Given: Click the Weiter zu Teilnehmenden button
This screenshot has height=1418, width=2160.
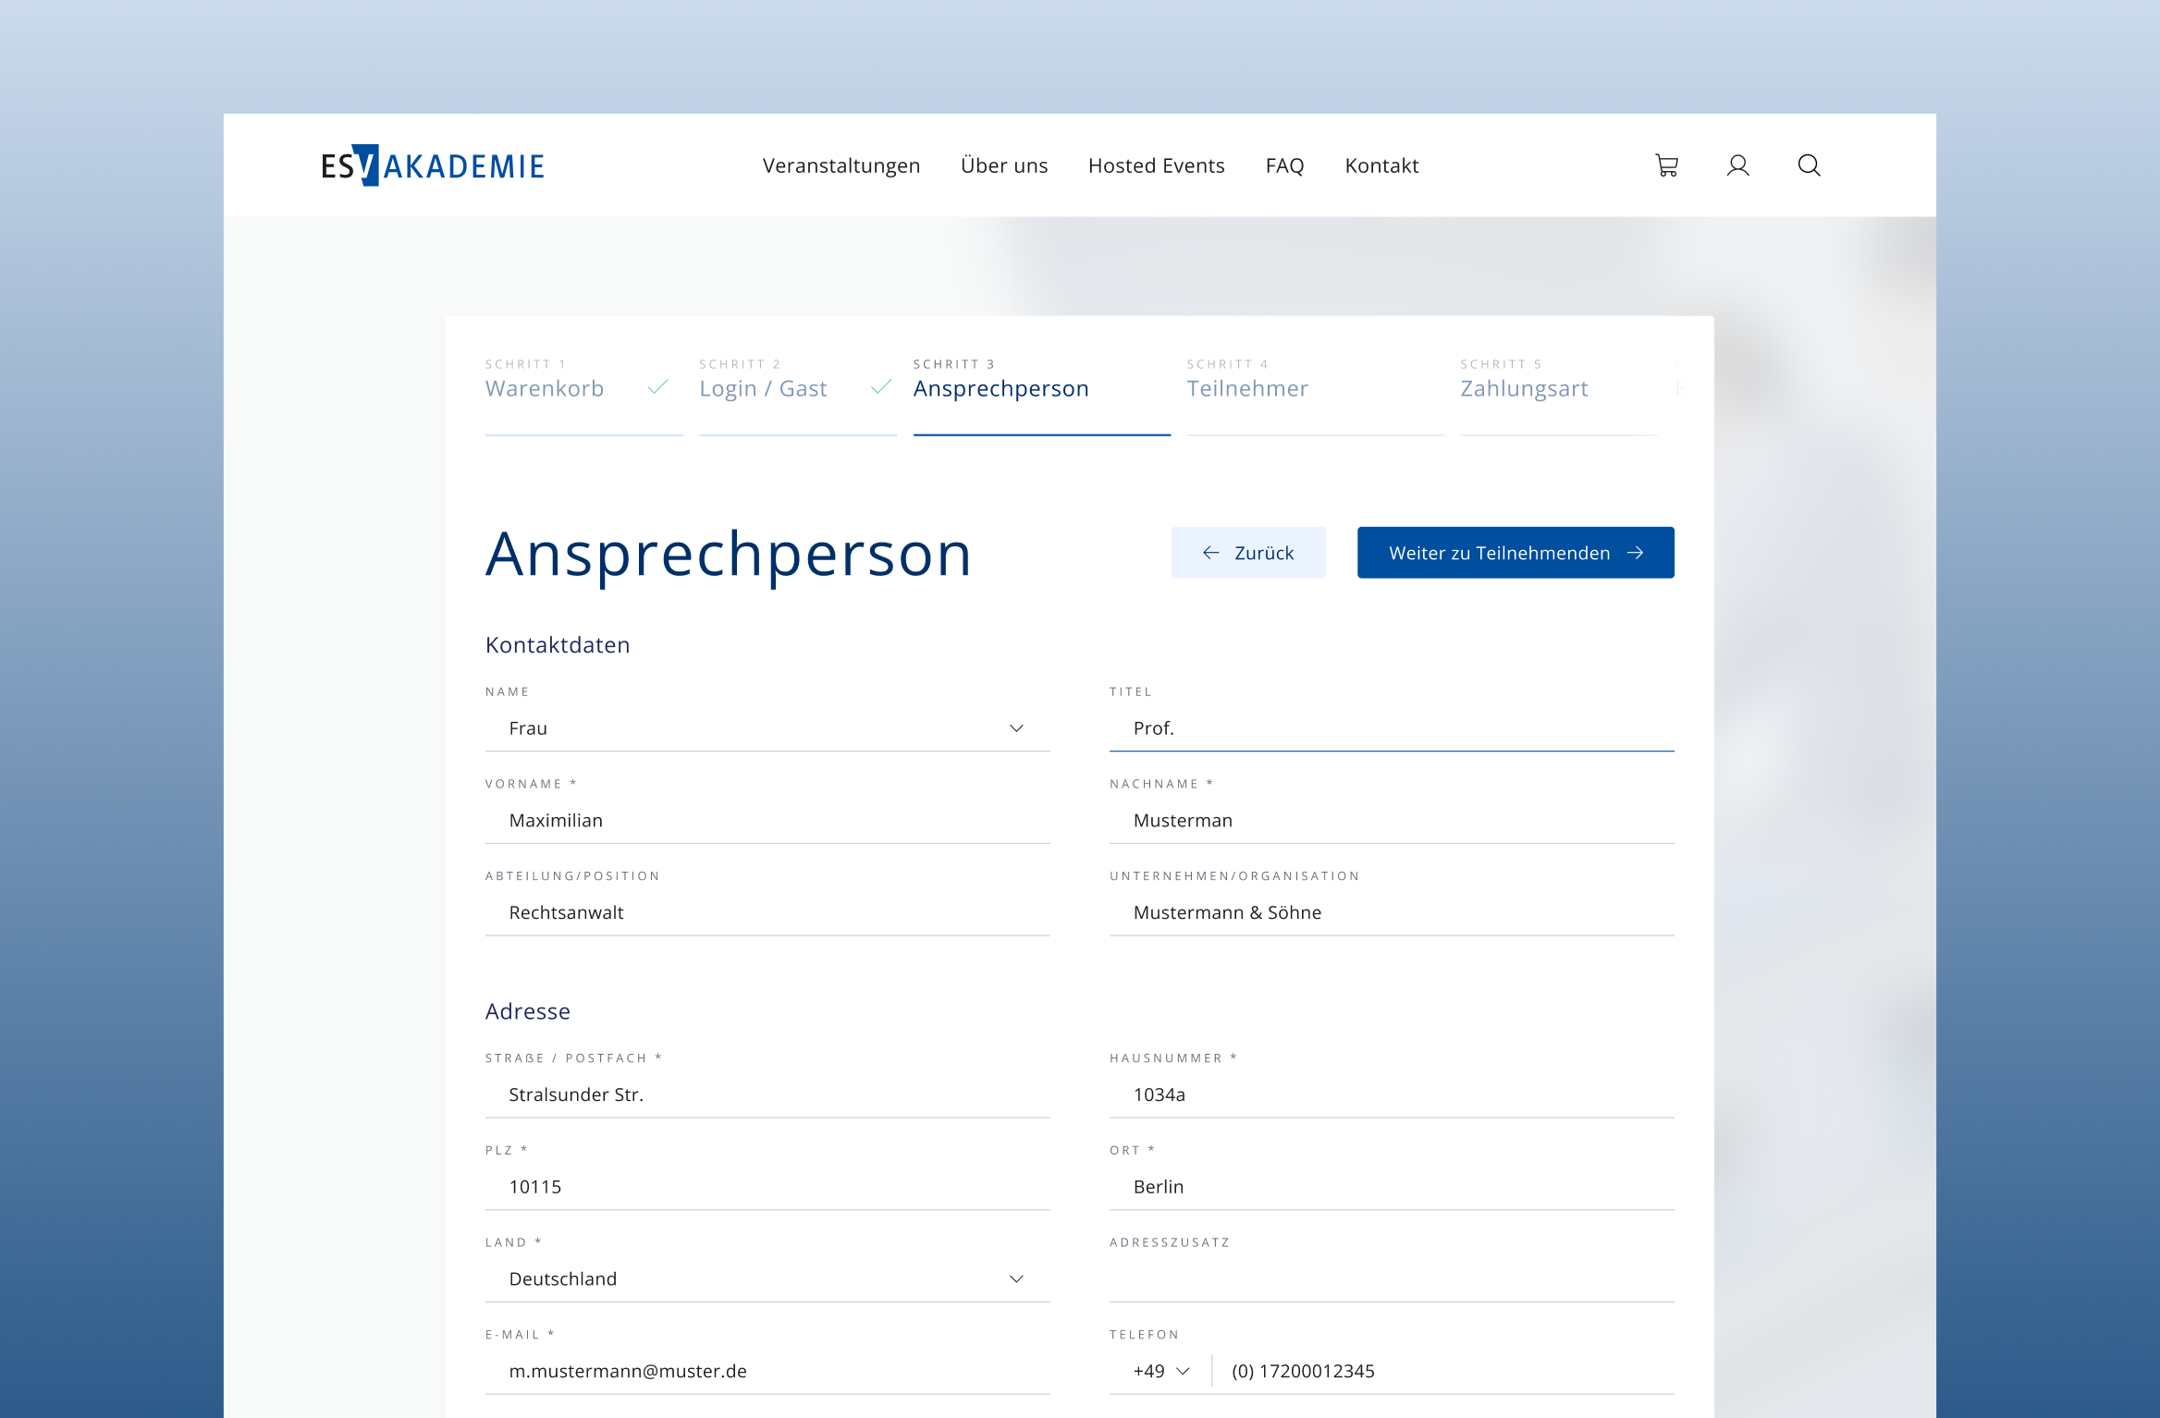Looking at the screenshot, I should click(x=1515, y=552).
